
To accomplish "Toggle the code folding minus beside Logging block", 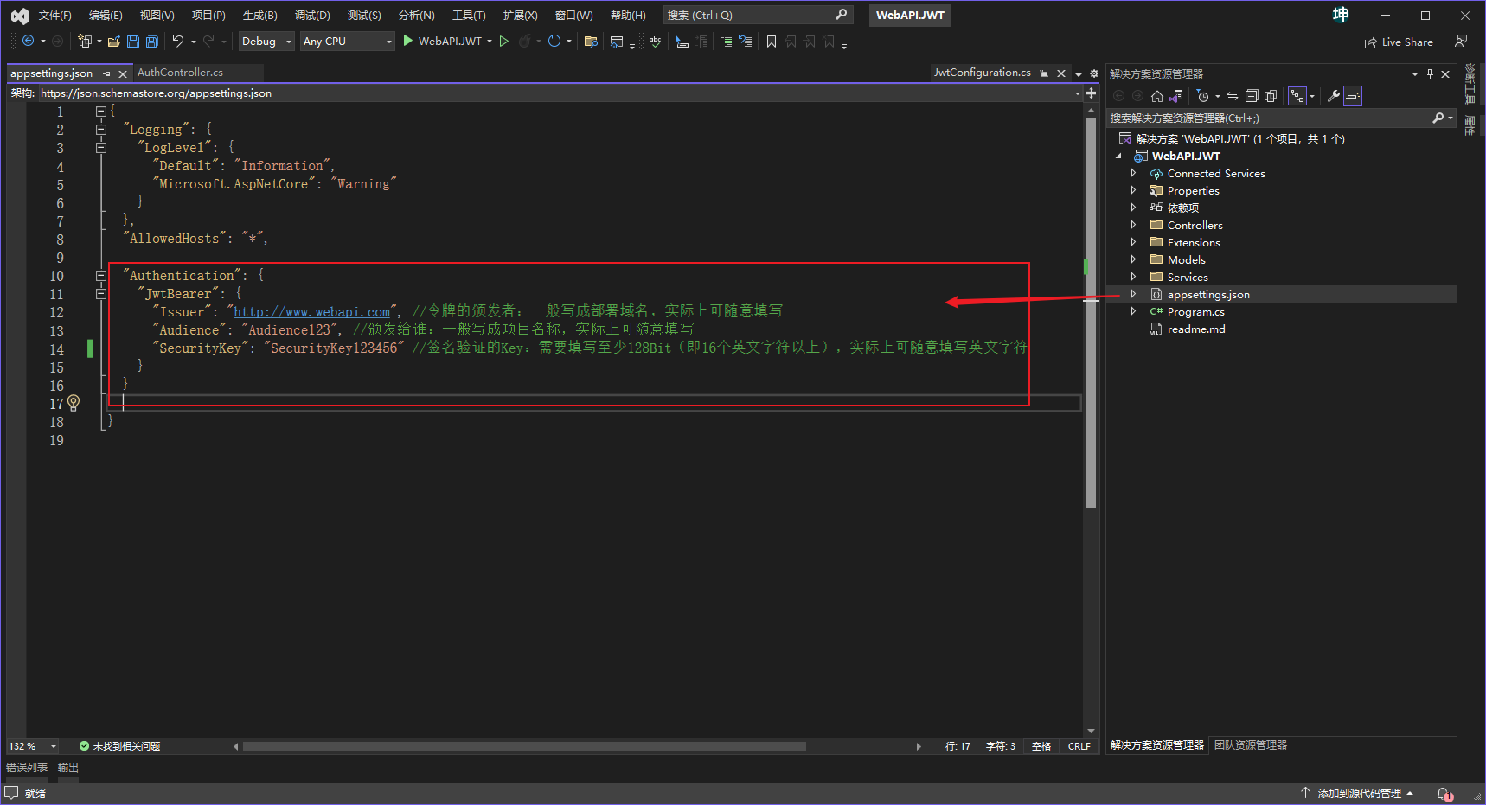I will pyautogui.click(x=100, y=129).
